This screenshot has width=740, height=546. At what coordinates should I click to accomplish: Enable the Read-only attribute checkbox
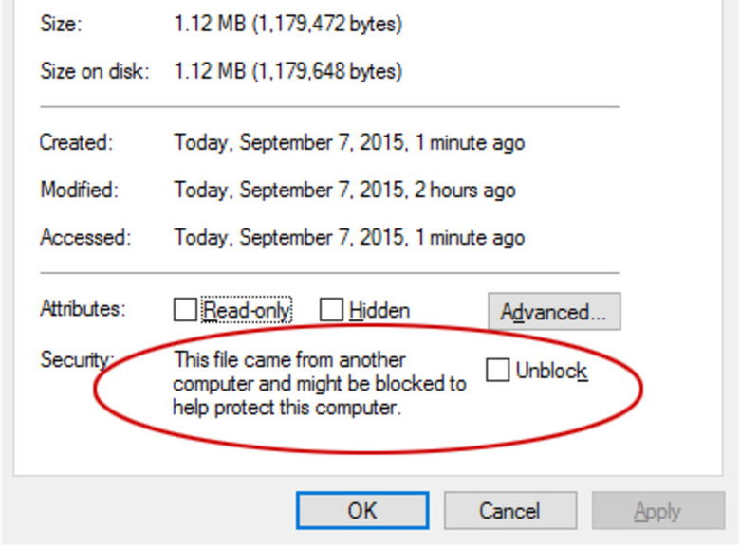(186, 310)
